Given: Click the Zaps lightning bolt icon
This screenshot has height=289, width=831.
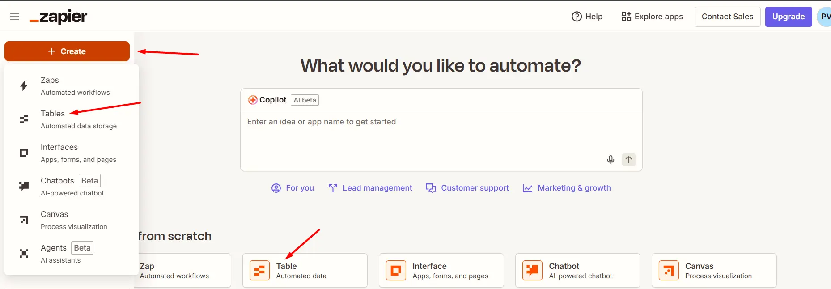Looking at the screenshot, I should [x=24, y=86].
